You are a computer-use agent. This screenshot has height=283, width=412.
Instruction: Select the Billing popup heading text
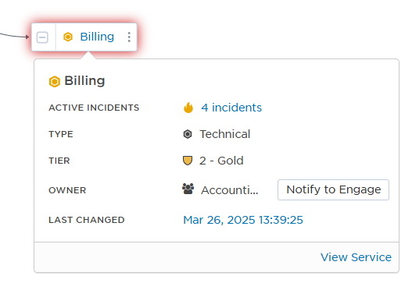tap(84, 81)
